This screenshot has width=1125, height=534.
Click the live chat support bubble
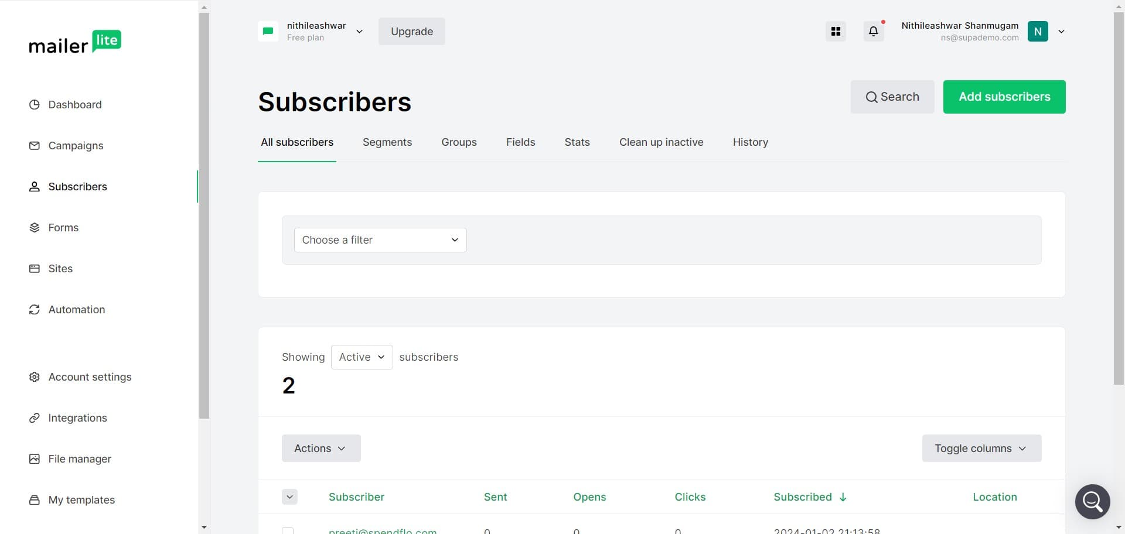(1092, 501)
